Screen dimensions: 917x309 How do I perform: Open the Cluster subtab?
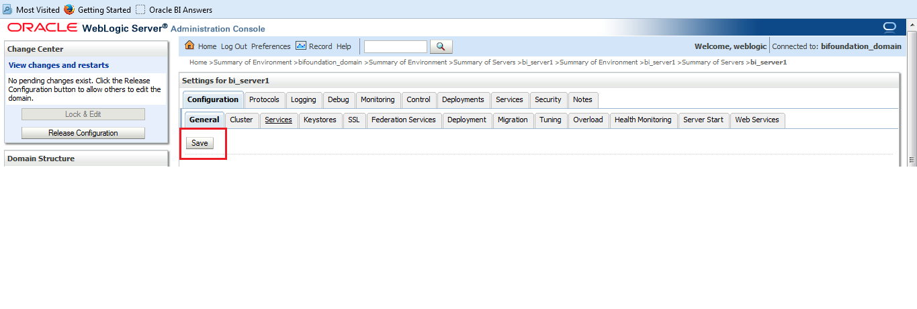pos(241,120)
